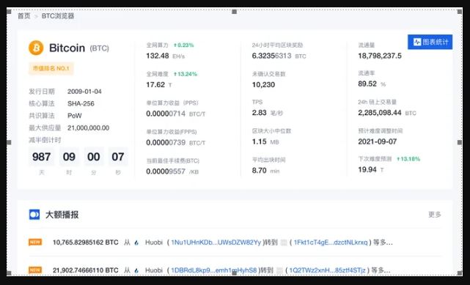This screenshot has width=470, height=285.
Task: Click the right-middle selection resize handle
Action: click(460, 142)
